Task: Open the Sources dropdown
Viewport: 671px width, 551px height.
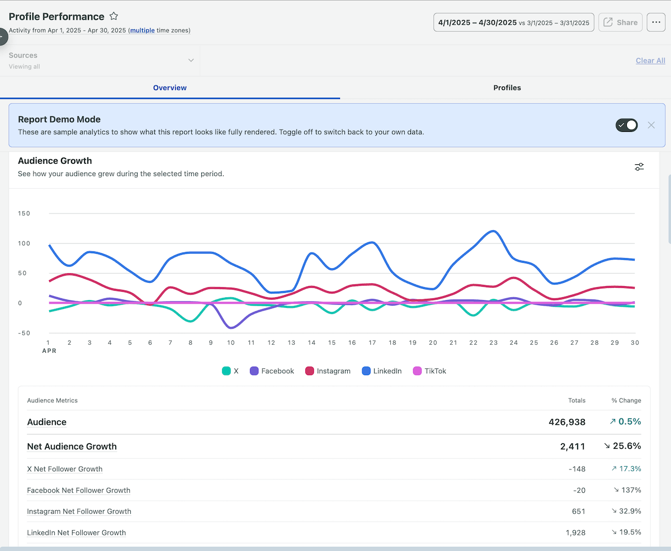Action: click(x=191, y=60)
